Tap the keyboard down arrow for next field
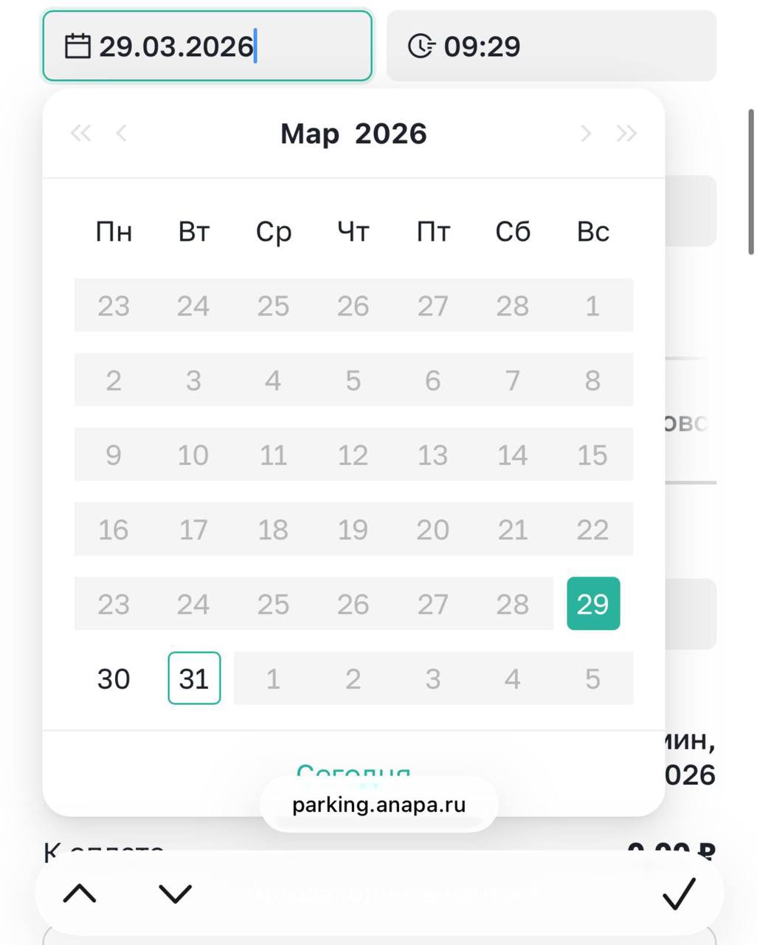 click(175, 894)
